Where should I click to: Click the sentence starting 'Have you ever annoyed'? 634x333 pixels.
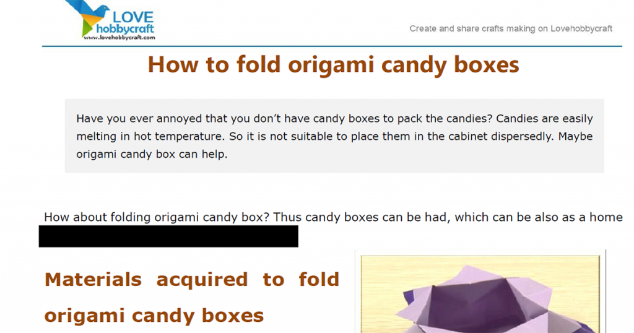point(334,119)
